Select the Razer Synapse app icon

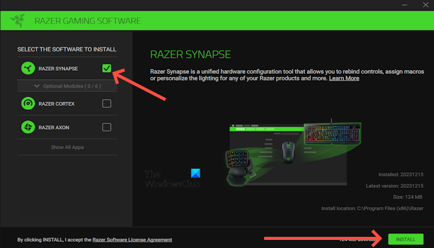pyautogui.click(x=28, y=68)
